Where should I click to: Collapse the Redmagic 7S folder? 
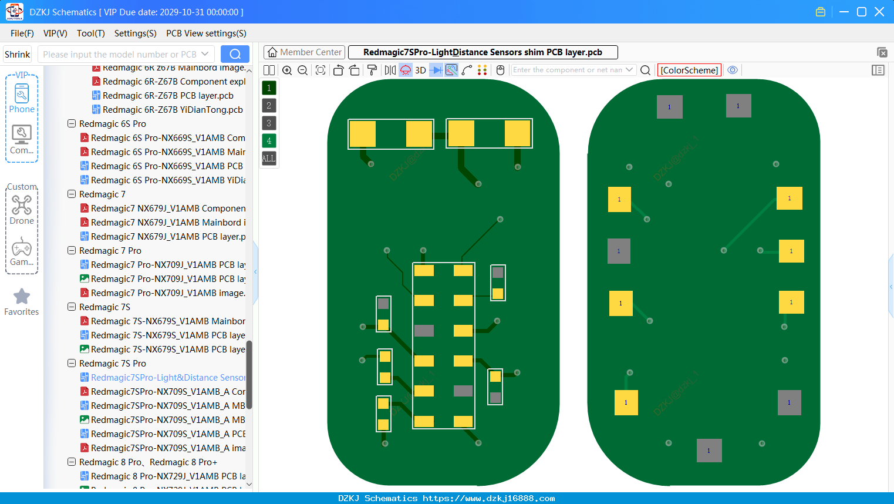pyautogui.click(x=72, y=307)
